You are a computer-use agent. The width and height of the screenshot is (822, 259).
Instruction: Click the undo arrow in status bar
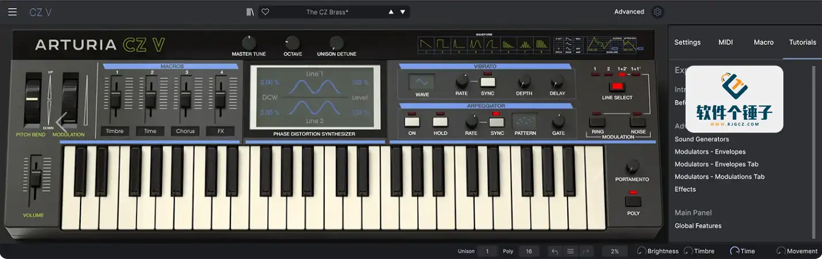tap(554, 251)
